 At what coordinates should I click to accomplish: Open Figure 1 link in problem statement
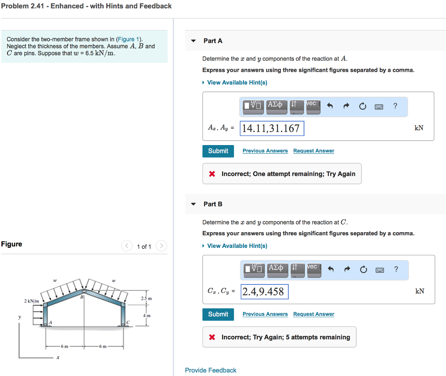coord(128,39)
